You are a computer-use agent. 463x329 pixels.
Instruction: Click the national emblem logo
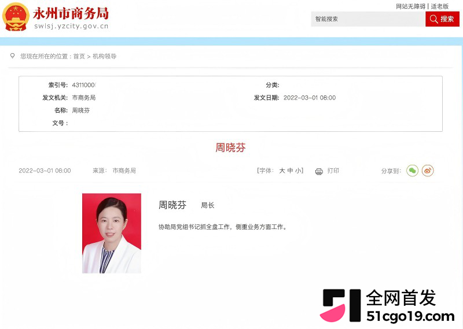[16, 17]
